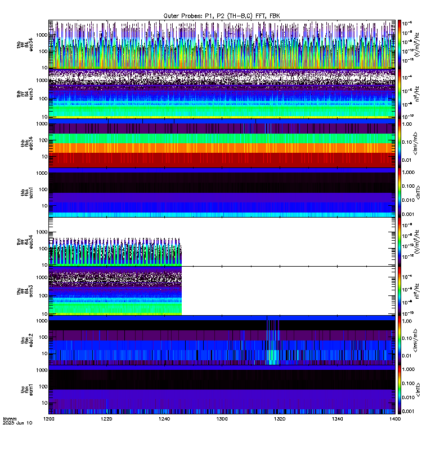The height and width of the screenshot is (451, 422).
Task: Click the '1400' time axis tick label
Action: [x=395, y=419]
